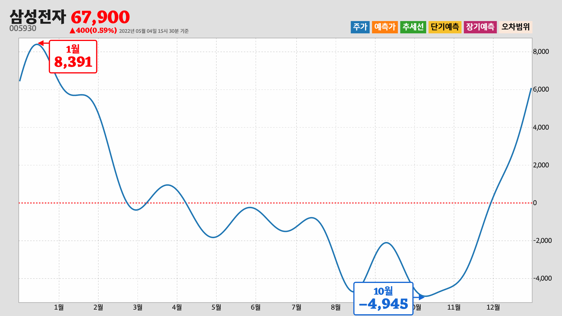Click the 11월 x-axis label
Image resolution: width=562 pixels, height=316 pixels.
coord(454,307)
